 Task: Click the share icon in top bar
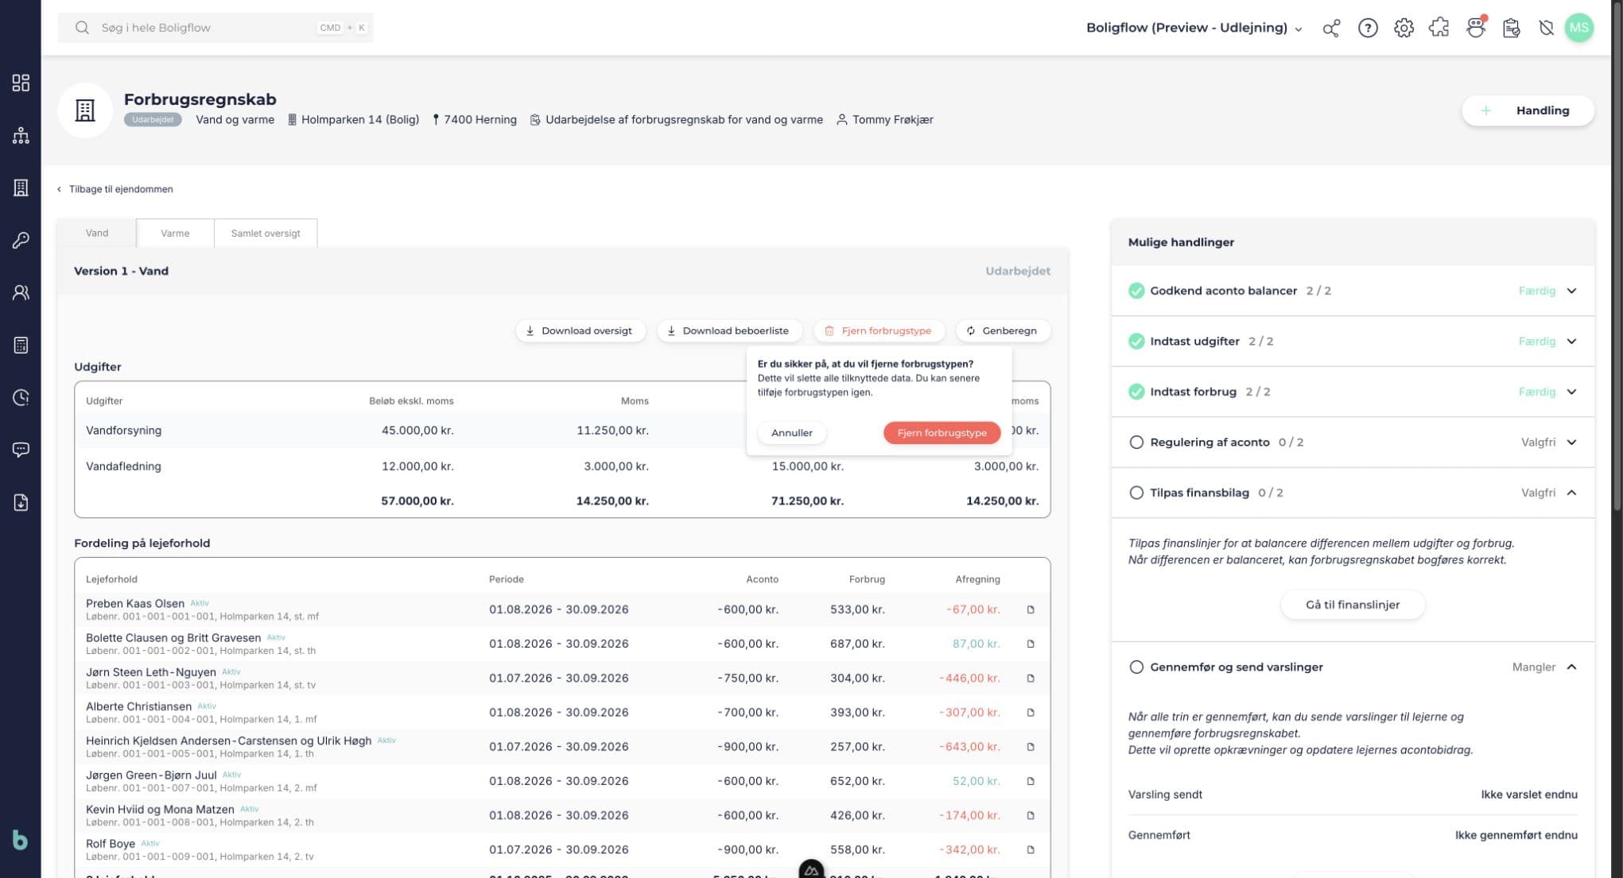tap(1331, 28)
